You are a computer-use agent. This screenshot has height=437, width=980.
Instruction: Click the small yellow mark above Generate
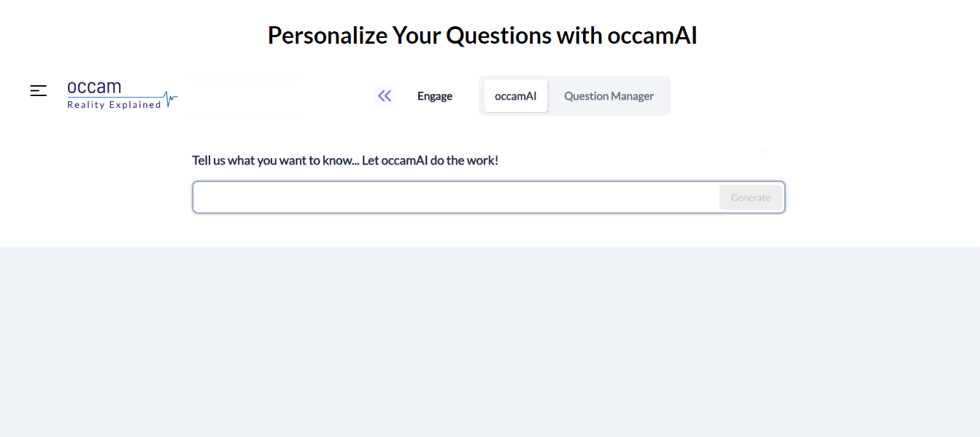[764, 152]
